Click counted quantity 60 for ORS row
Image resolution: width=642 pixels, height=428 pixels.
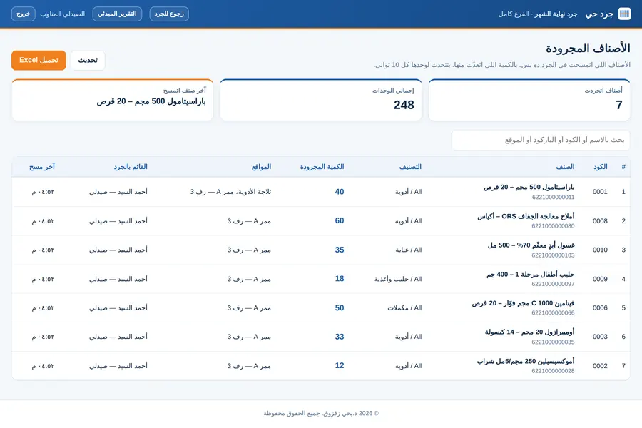[x=340, y=220]
